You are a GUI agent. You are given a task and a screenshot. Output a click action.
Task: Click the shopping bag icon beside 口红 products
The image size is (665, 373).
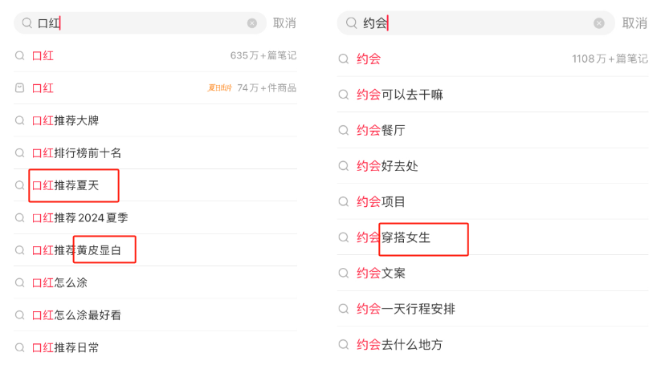click(x=19, y=88)
